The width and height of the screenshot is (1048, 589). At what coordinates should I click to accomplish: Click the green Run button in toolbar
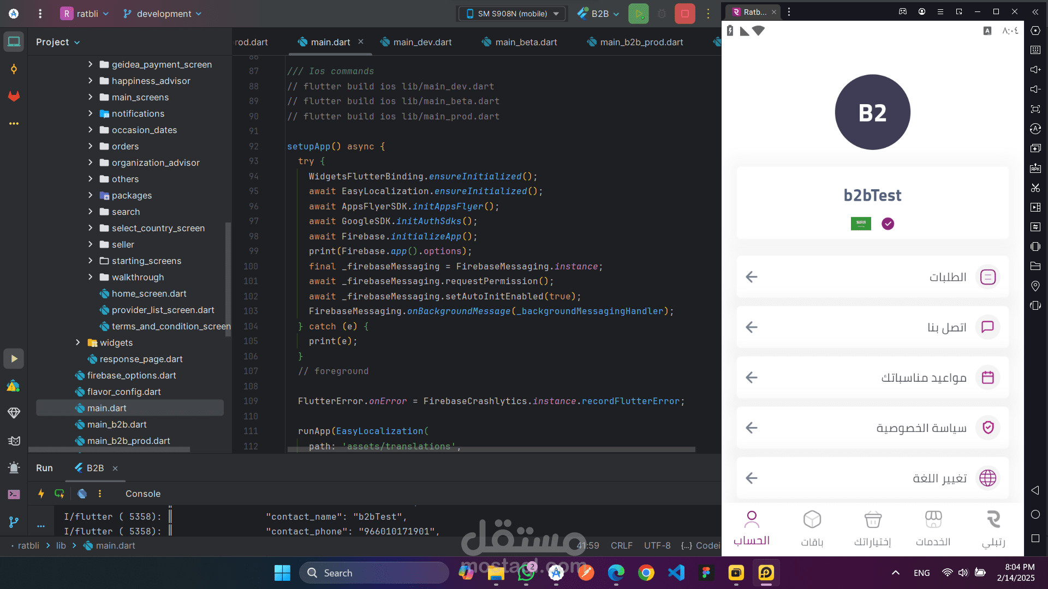[x=638, y=14]
